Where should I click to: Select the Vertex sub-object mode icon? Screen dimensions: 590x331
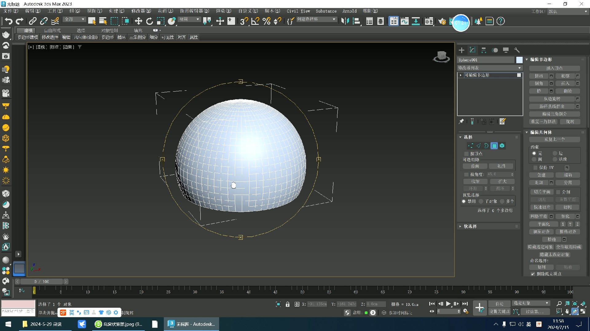tap(470, 146)
